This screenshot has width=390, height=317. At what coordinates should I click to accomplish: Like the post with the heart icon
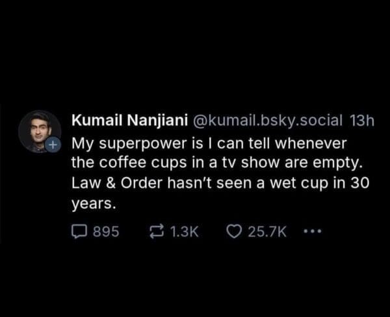pos(234,231)
